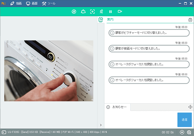Viewport: 194px width, 136px height.
Task: Pause the video stream
Action: pyautogui.click(x=111, y=12)
